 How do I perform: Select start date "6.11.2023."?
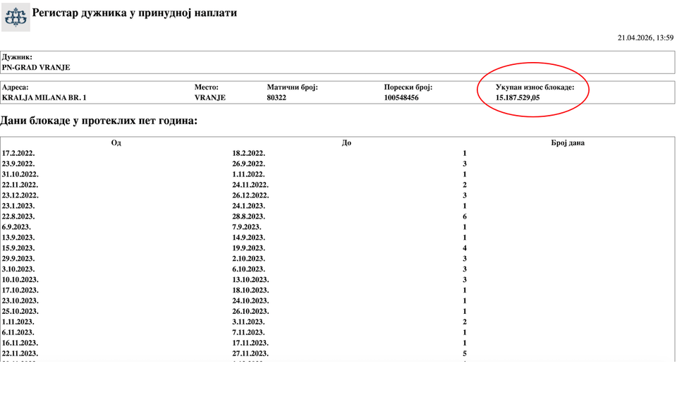pyautogui.click(x=18, y=332)
